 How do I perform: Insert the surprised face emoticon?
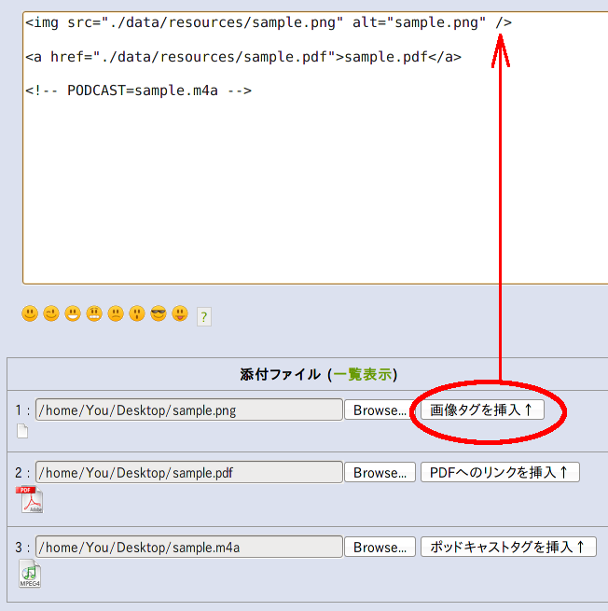[x=137, y=314]
